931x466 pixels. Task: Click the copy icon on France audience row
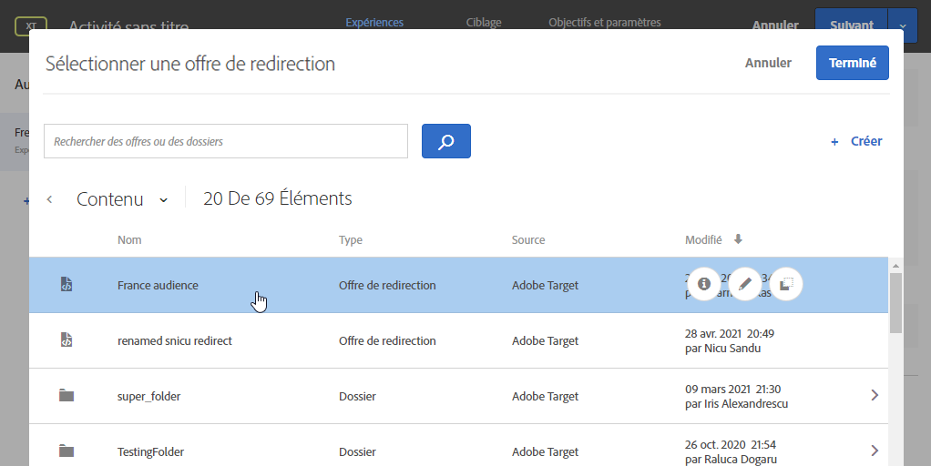tap(787, 284)
